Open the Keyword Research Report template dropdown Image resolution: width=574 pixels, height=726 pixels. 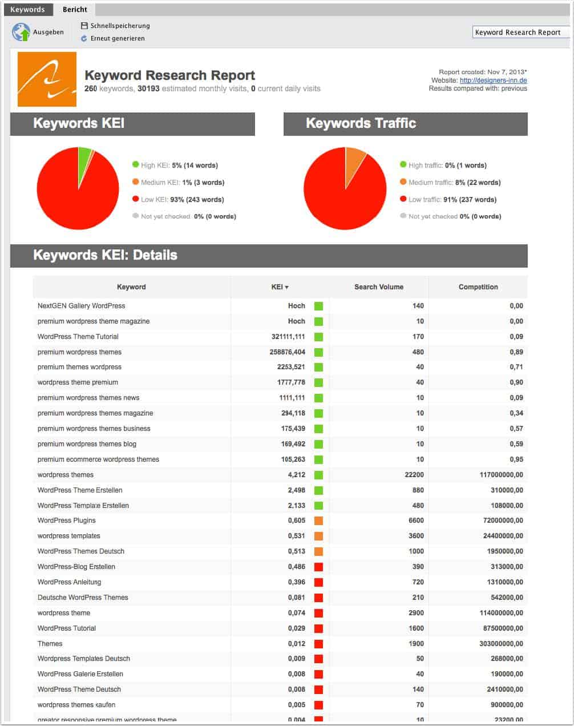point(522,33)
